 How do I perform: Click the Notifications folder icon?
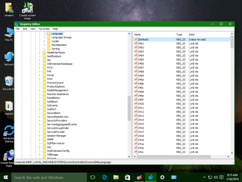tap(44, 56)
